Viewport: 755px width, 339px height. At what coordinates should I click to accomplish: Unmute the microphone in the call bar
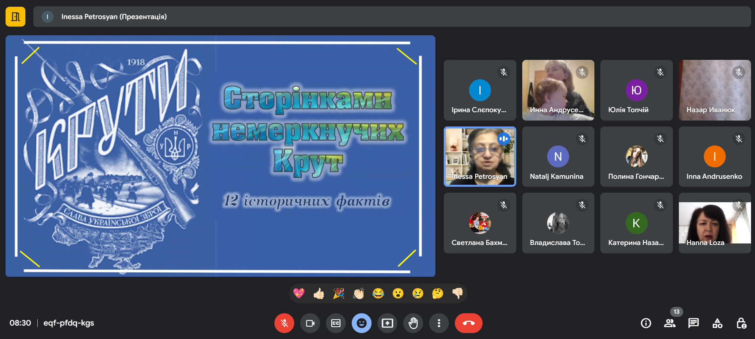tap(284, 323)
